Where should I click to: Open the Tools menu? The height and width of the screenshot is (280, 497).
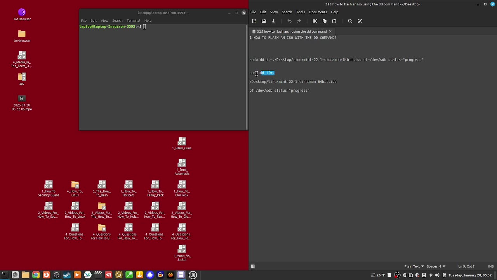point(301,12)
